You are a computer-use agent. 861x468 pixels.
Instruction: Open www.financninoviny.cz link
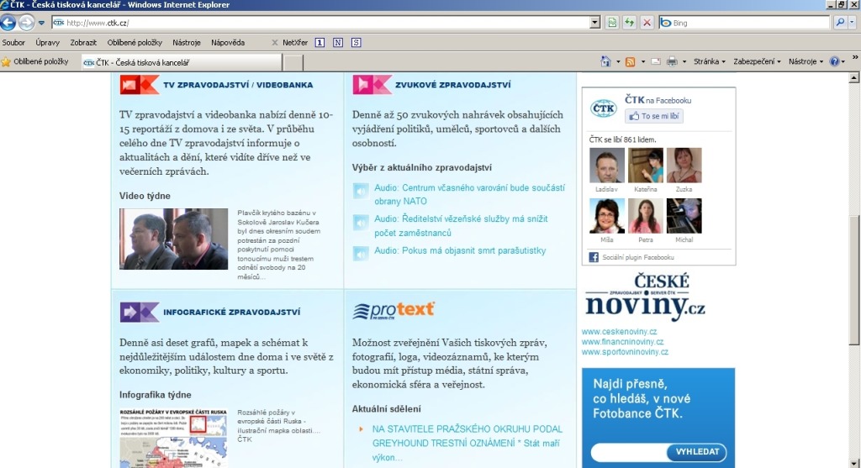pos(623,342)
